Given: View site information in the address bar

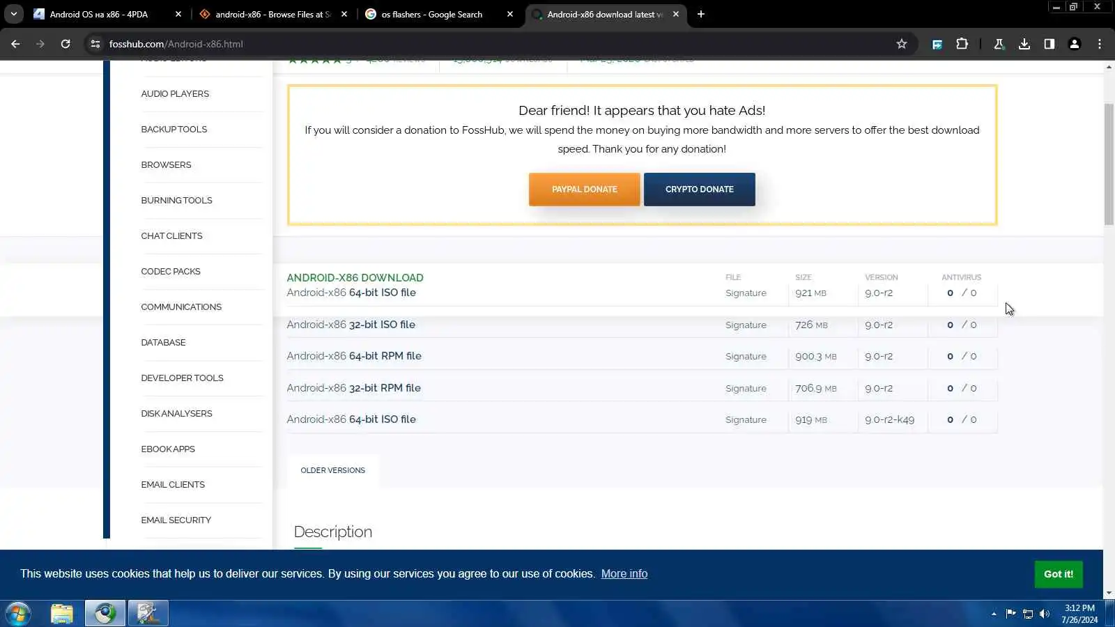Looking at the screenshot, I should (x=95, y=44).
